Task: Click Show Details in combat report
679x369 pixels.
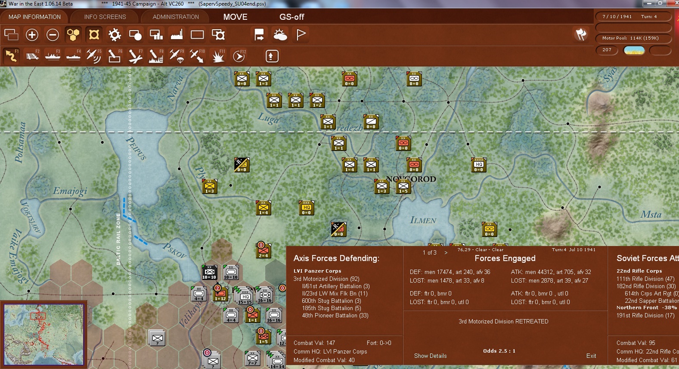Action: 430,356
